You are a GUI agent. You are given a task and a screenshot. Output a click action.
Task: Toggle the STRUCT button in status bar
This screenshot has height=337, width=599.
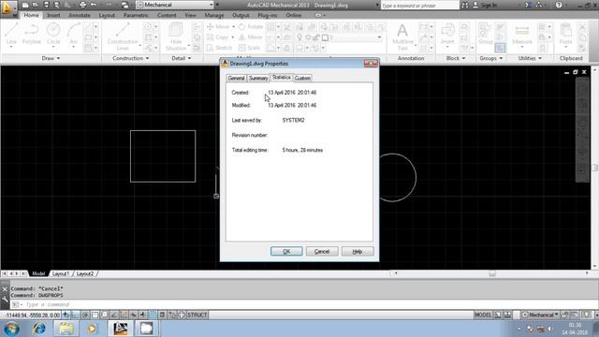point(197,315)
